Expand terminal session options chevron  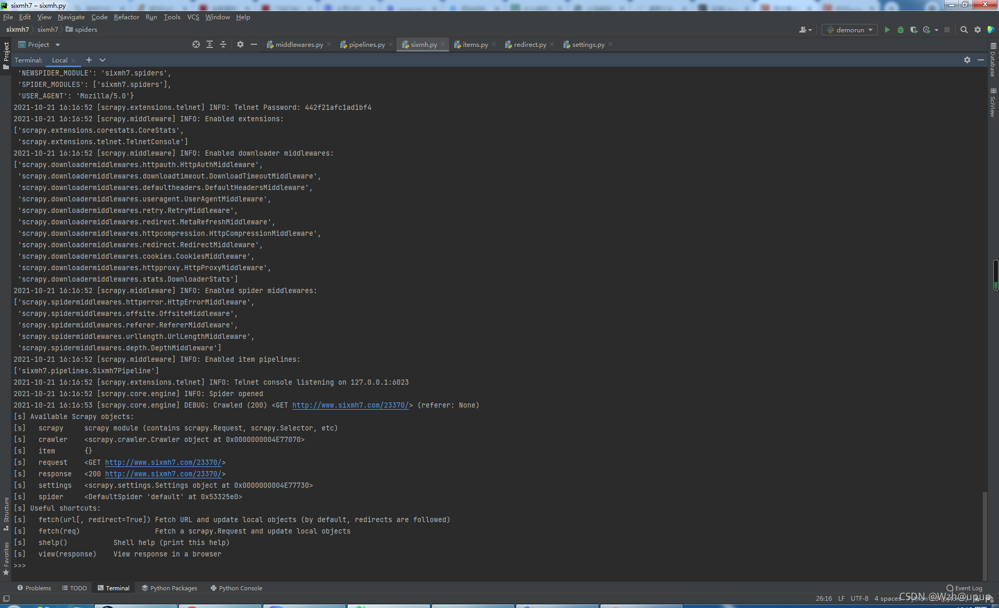pos(103,60)
